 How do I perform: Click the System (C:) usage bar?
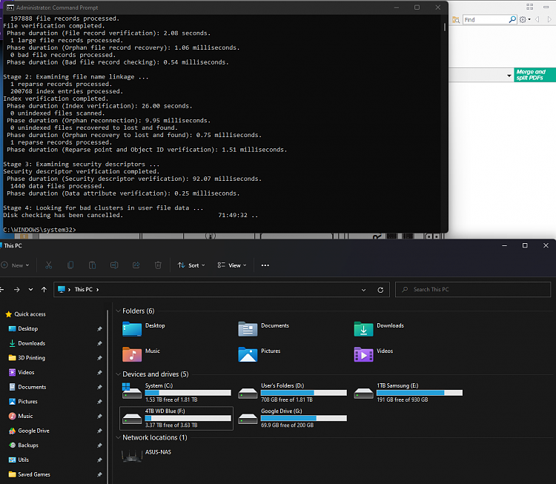pyautogui.click(x=188, y=393)
